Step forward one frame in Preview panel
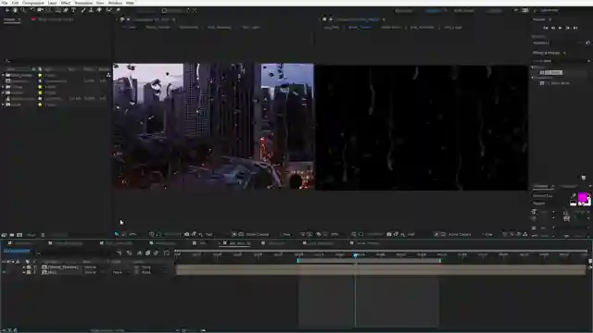 click(x=568, y=28)
